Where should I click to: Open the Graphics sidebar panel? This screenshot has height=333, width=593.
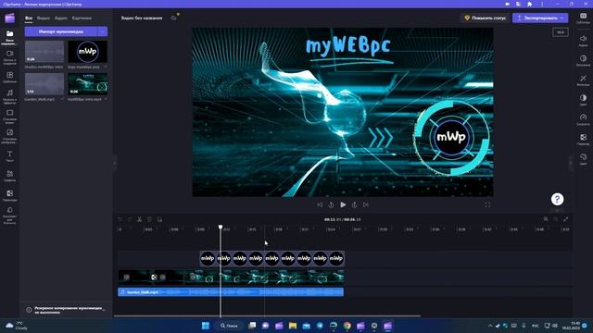[10, 176]
